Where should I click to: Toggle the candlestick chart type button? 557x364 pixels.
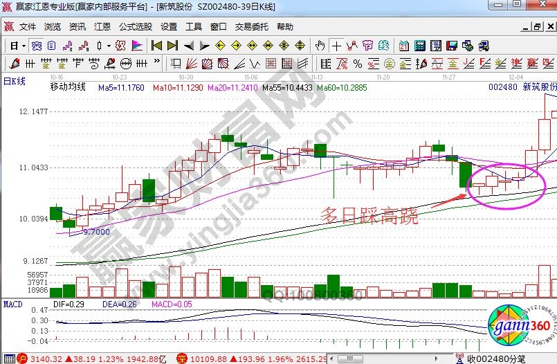(100, 46)
